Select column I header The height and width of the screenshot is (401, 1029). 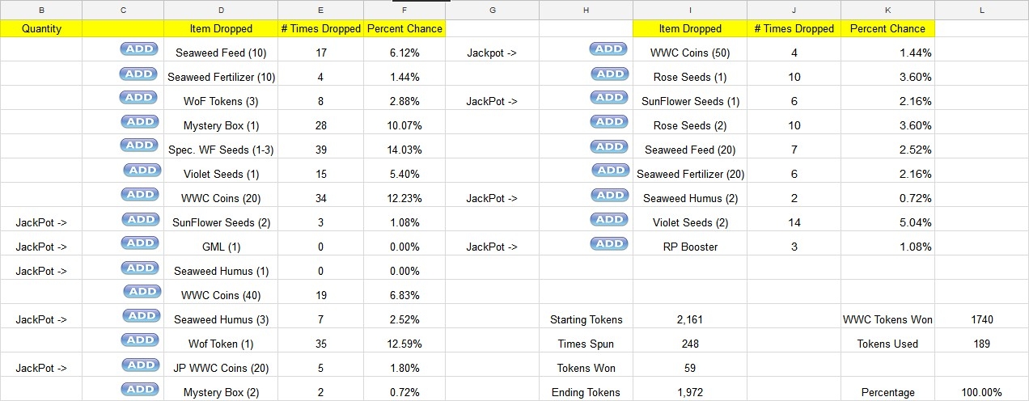pyautogui.click(x=690, y=10)
